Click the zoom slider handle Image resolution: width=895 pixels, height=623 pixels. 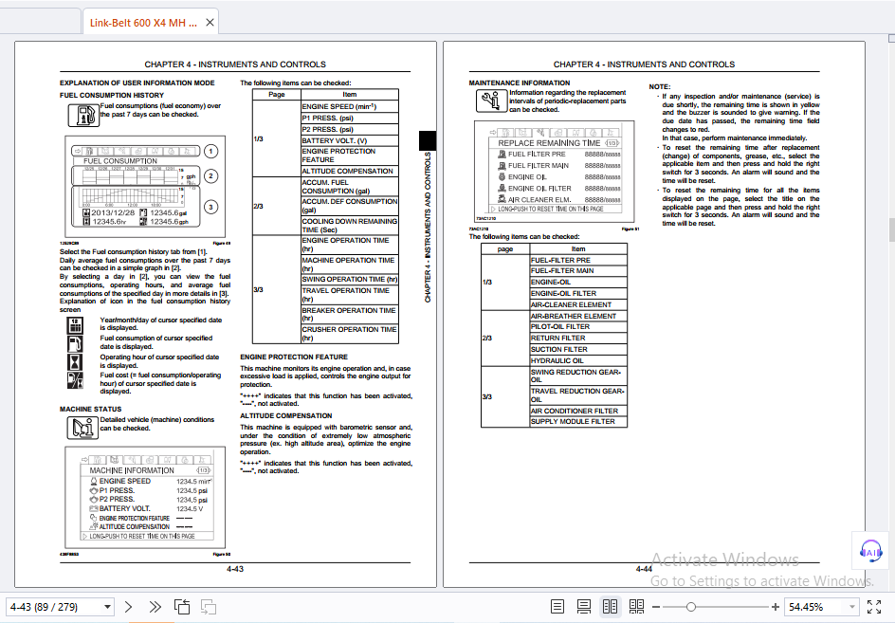pyautogui.click(x=690, y=607)
